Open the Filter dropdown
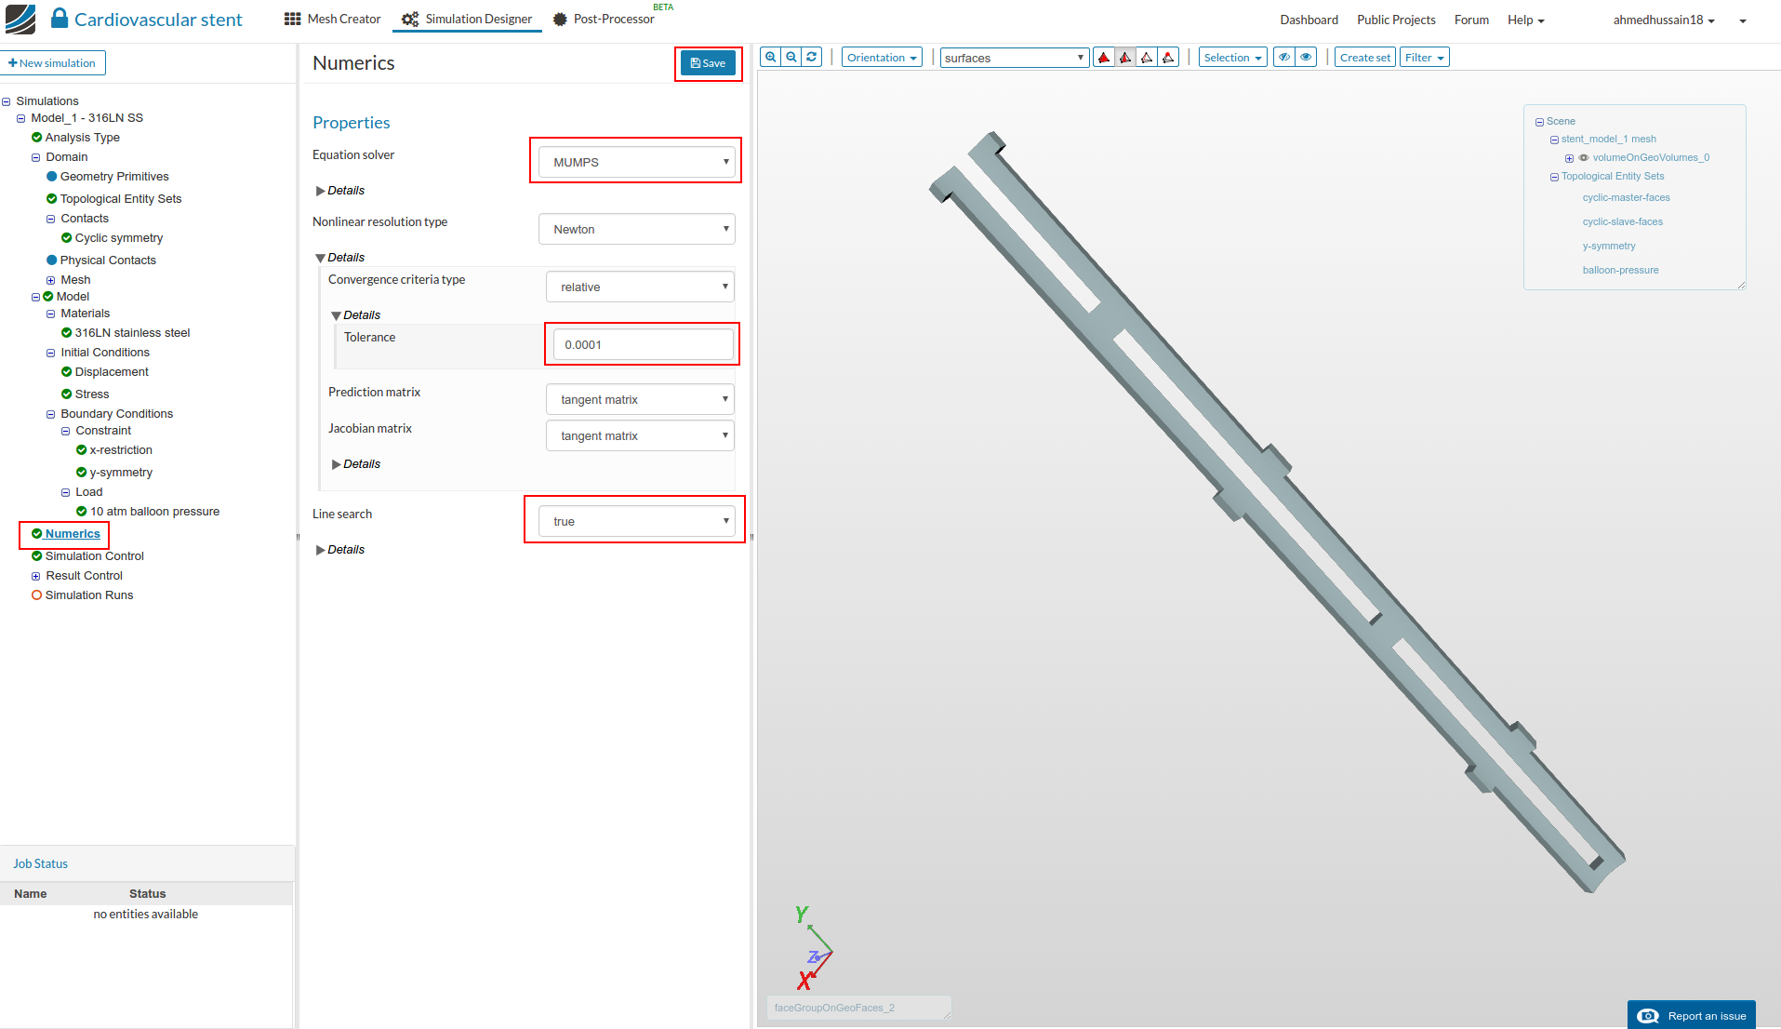The height and width of the screenshot is (1029, 1781). point(1424,58)
